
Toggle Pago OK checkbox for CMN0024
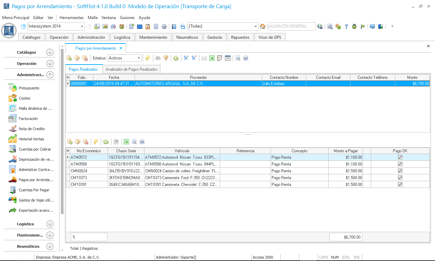pos(400,171)
